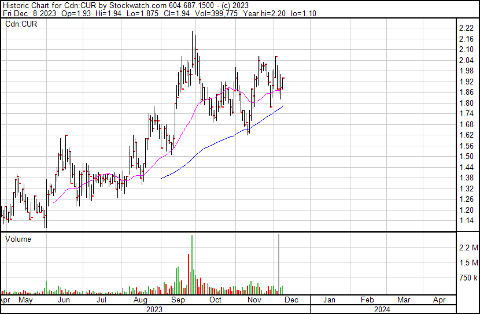The image size is (480, 314).
Task: Click the 750 k volume axis label
Action: 467,278
